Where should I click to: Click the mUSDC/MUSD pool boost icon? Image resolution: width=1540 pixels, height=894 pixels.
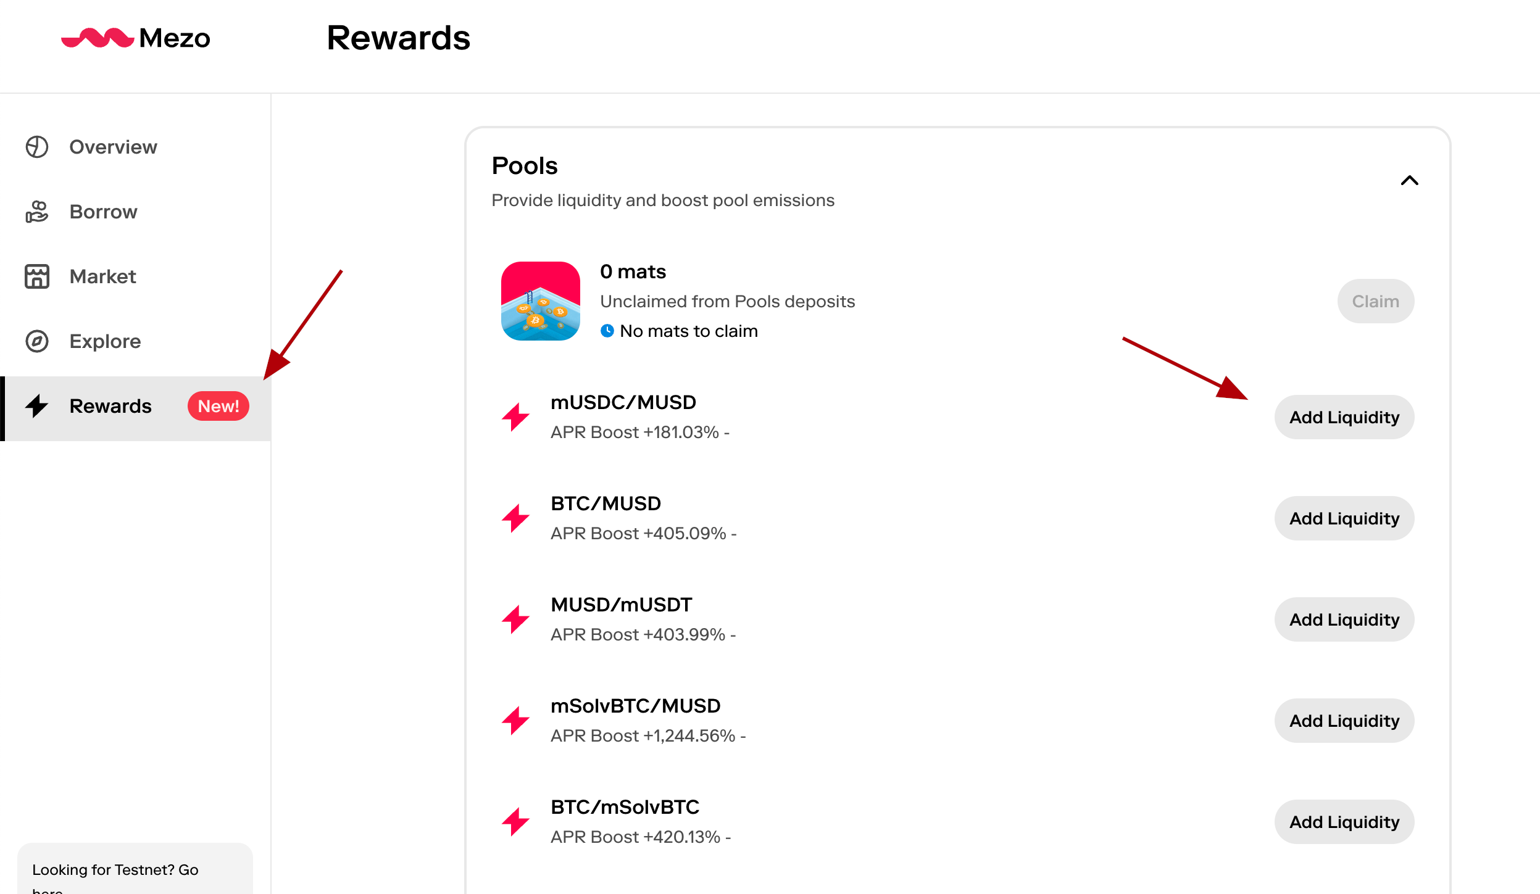(x=515, y=417)
